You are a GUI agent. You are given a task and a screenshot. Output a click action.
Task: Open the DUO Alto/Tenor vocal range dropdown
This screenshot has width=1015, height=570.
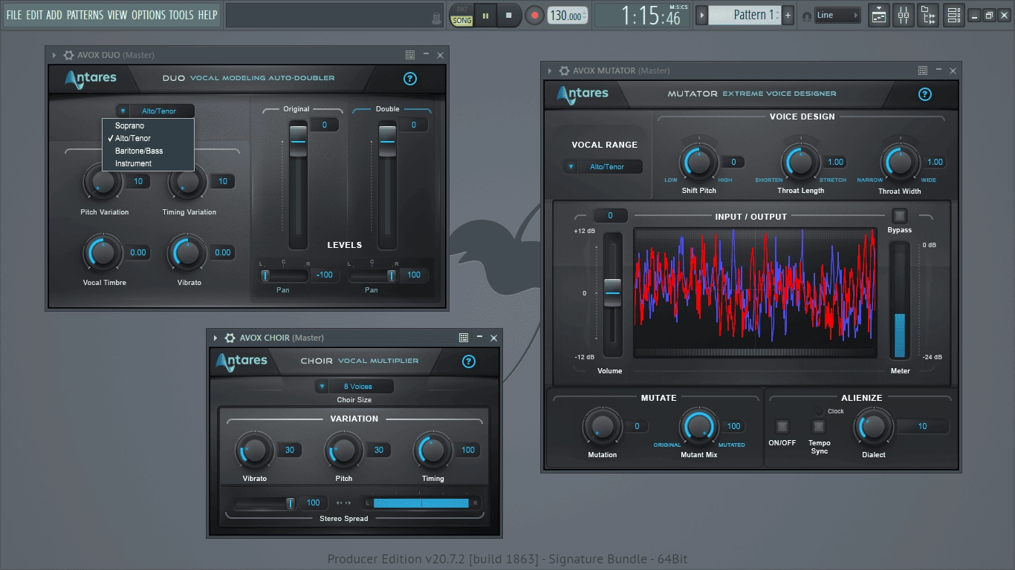155,111
